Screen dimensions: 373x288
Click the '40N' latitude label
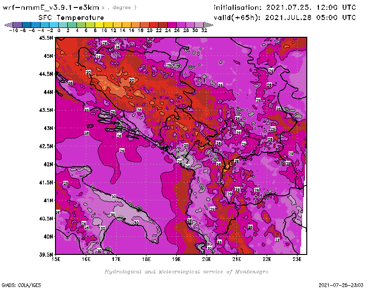48,237
